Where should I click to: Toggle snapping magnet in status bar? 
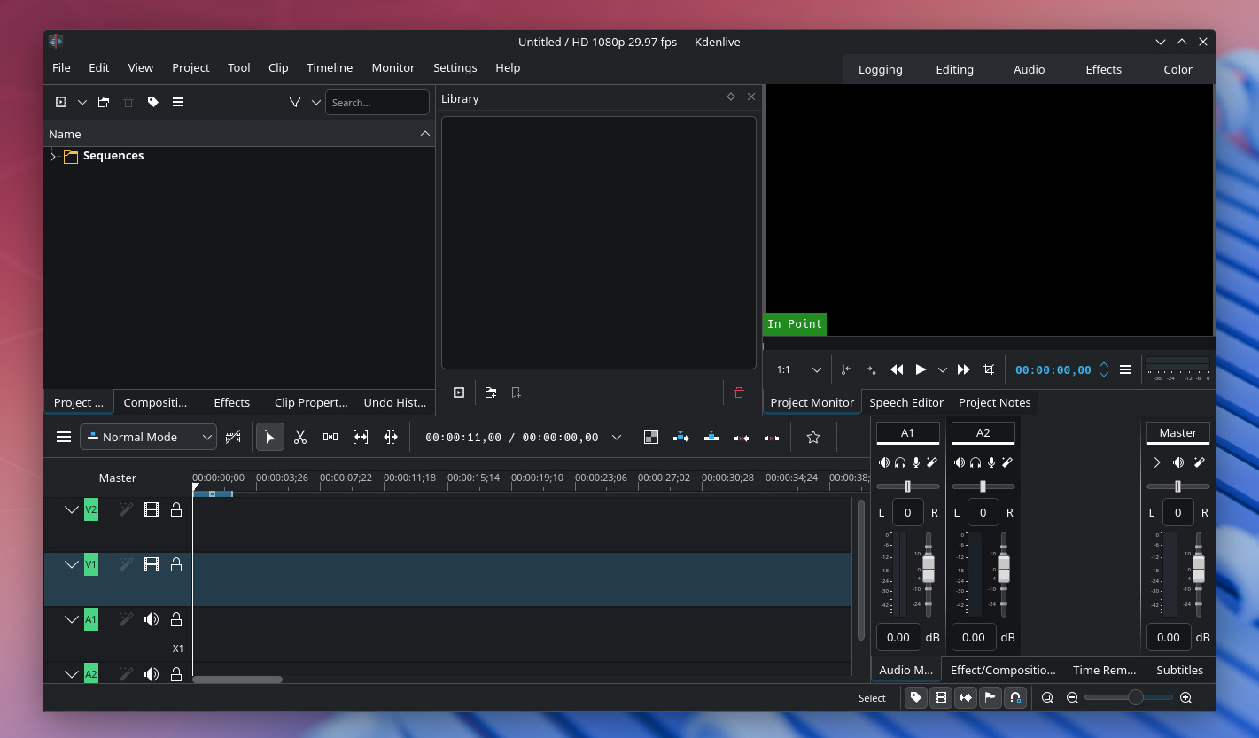tap(1015, 698)
